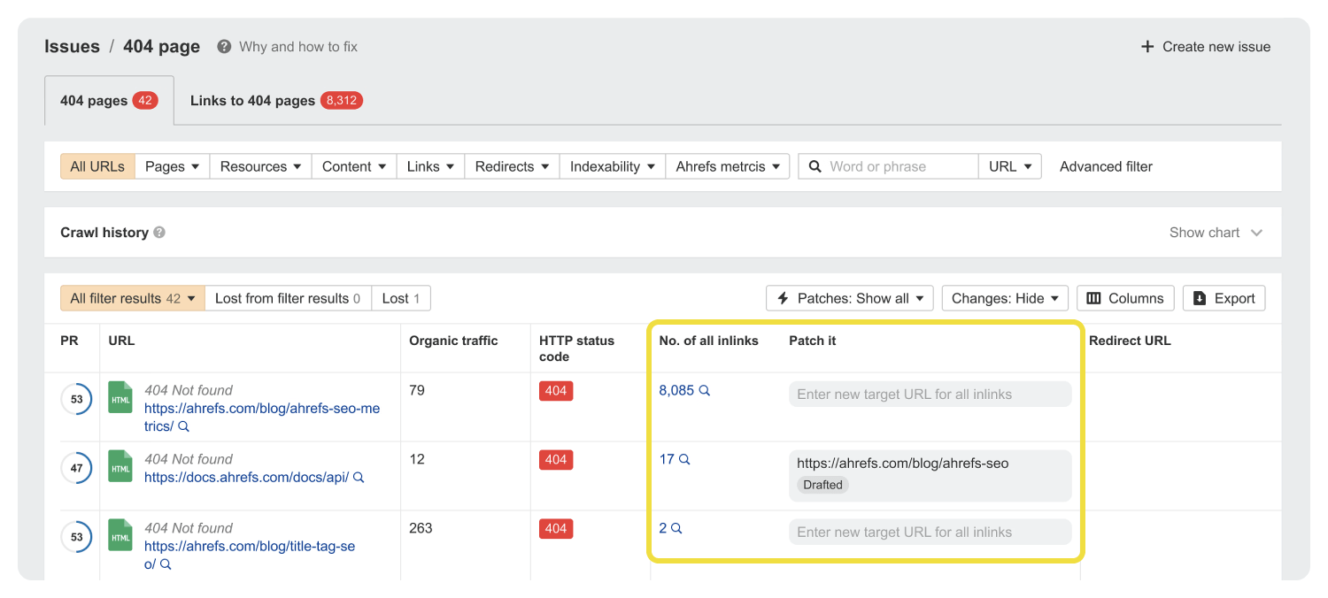Screen dimensions: 1328x598
Task: Click the magnifier next to title-tag-seo URL
Action: click(x=165, y=563)
